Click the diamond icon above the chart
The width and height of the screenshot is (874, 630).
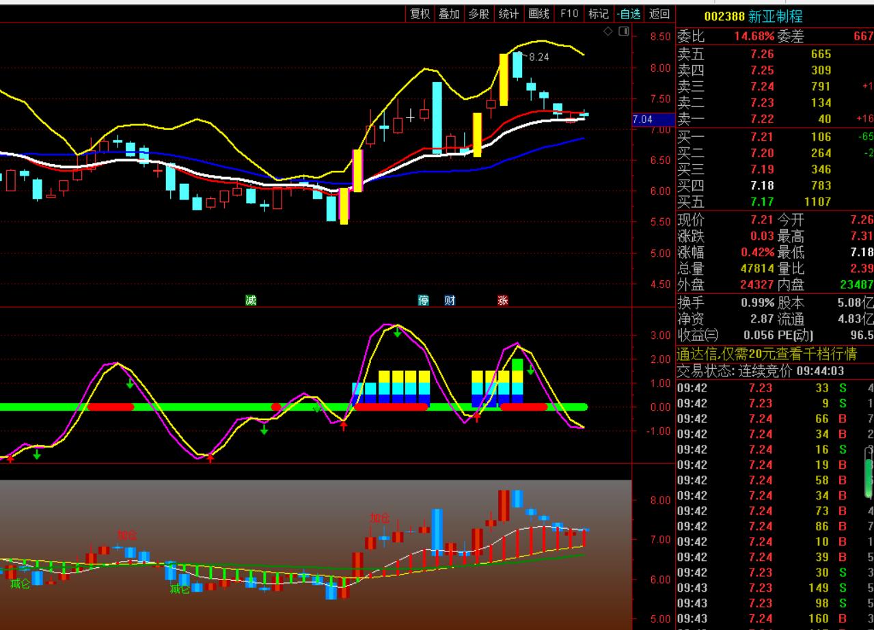[x=608, y=31]
